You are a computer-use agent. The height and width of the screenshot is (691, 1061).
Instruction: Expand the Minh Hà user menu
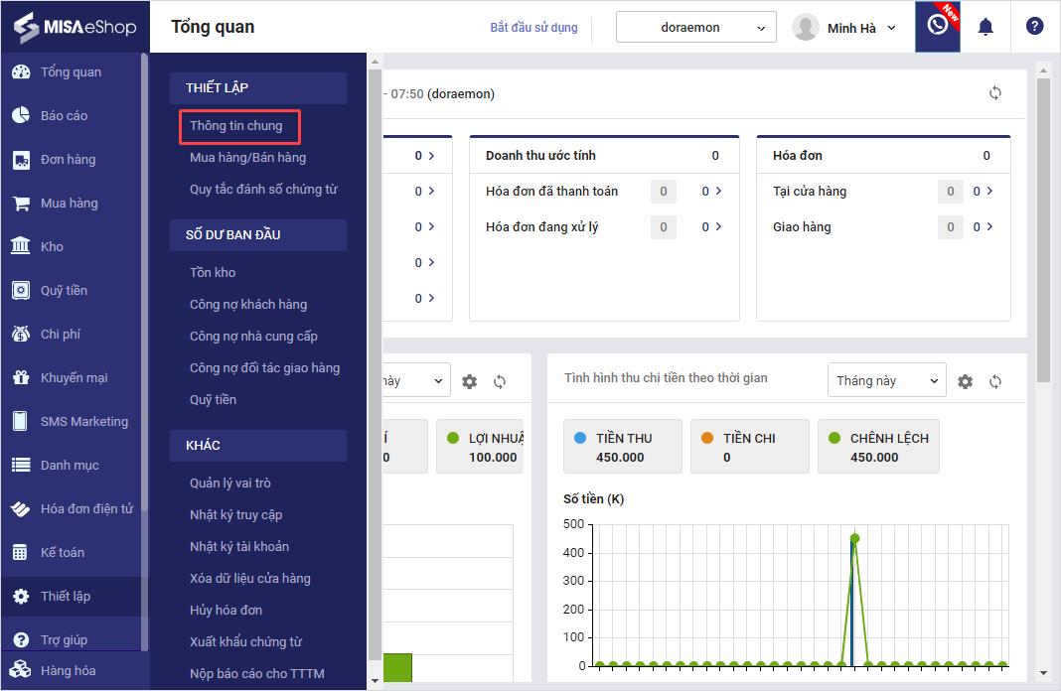[844, 28]
